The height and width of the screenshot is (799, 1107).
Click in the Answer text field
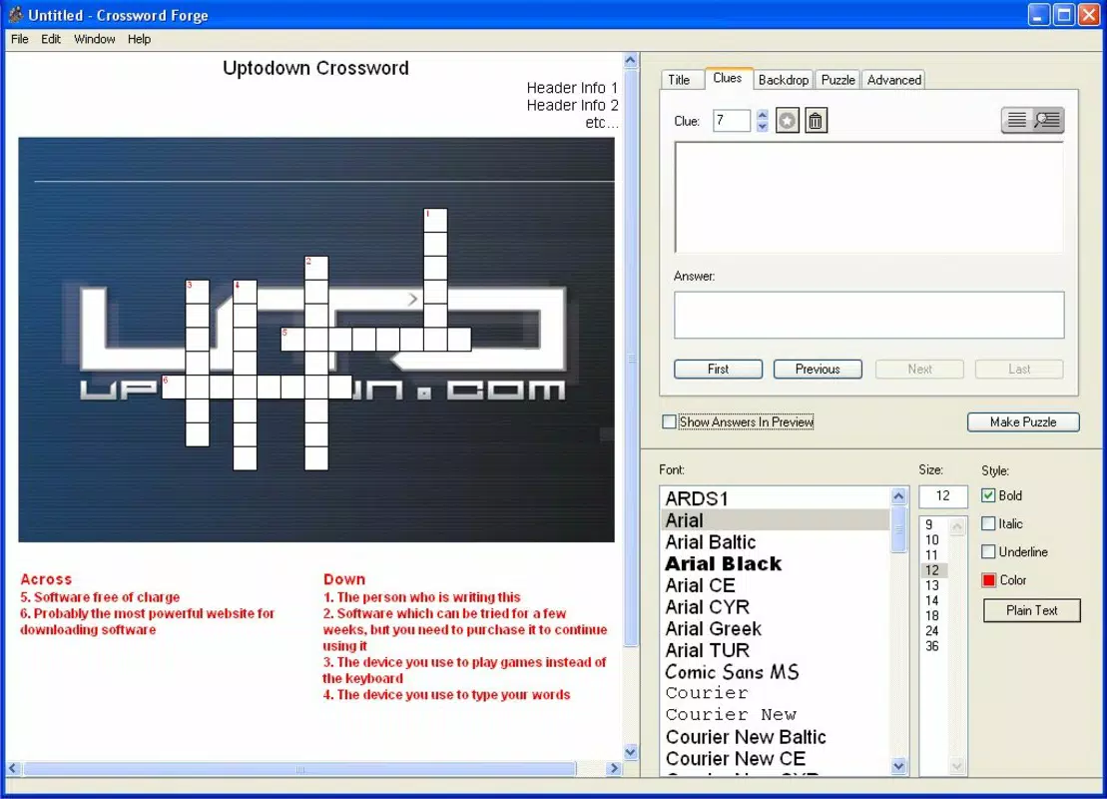click(x=869, y=315)
